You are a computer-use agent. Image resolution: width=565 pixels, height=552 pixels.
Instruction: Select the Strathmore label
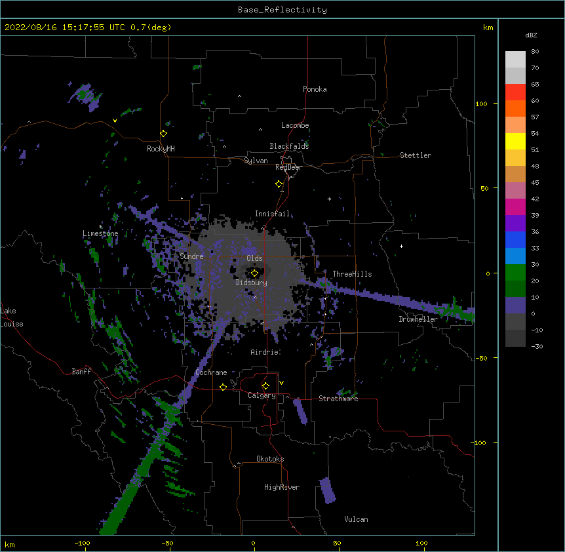(338, 399)
